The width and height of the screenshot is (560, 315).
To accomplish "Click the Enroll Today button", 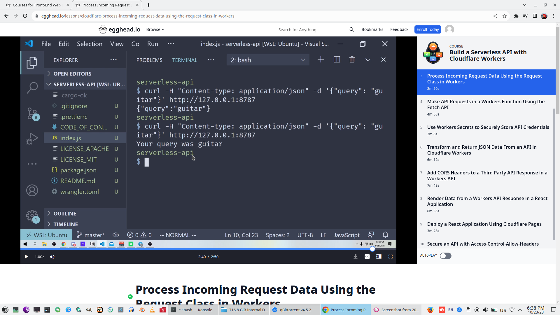I will (428, 29).
